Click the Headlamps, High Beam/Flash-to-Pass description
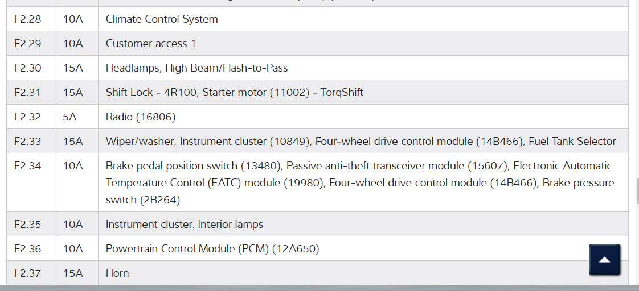This screenshot has height=291, width=639. coord(196,68)
